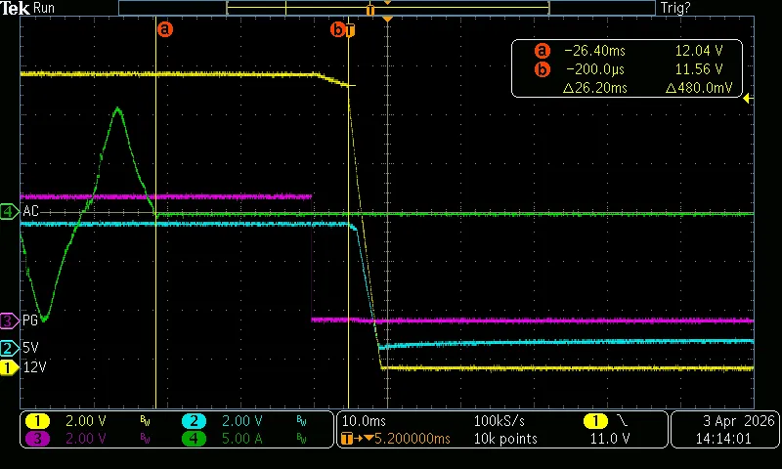The image size is (782, 469).
Task: Click channel 3 badge in the scale readout
Action: (37, 439)
